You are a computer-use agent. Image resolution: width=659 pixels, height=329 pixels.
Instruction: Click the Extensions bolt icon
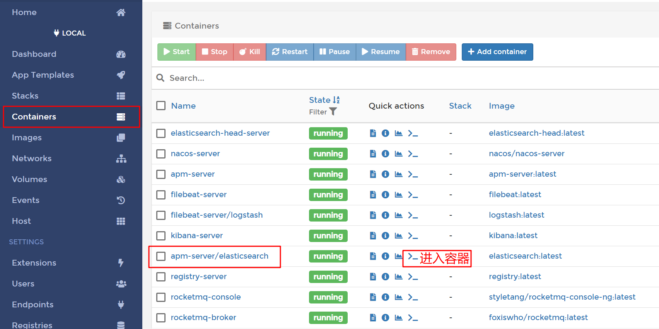click(121, 263)
